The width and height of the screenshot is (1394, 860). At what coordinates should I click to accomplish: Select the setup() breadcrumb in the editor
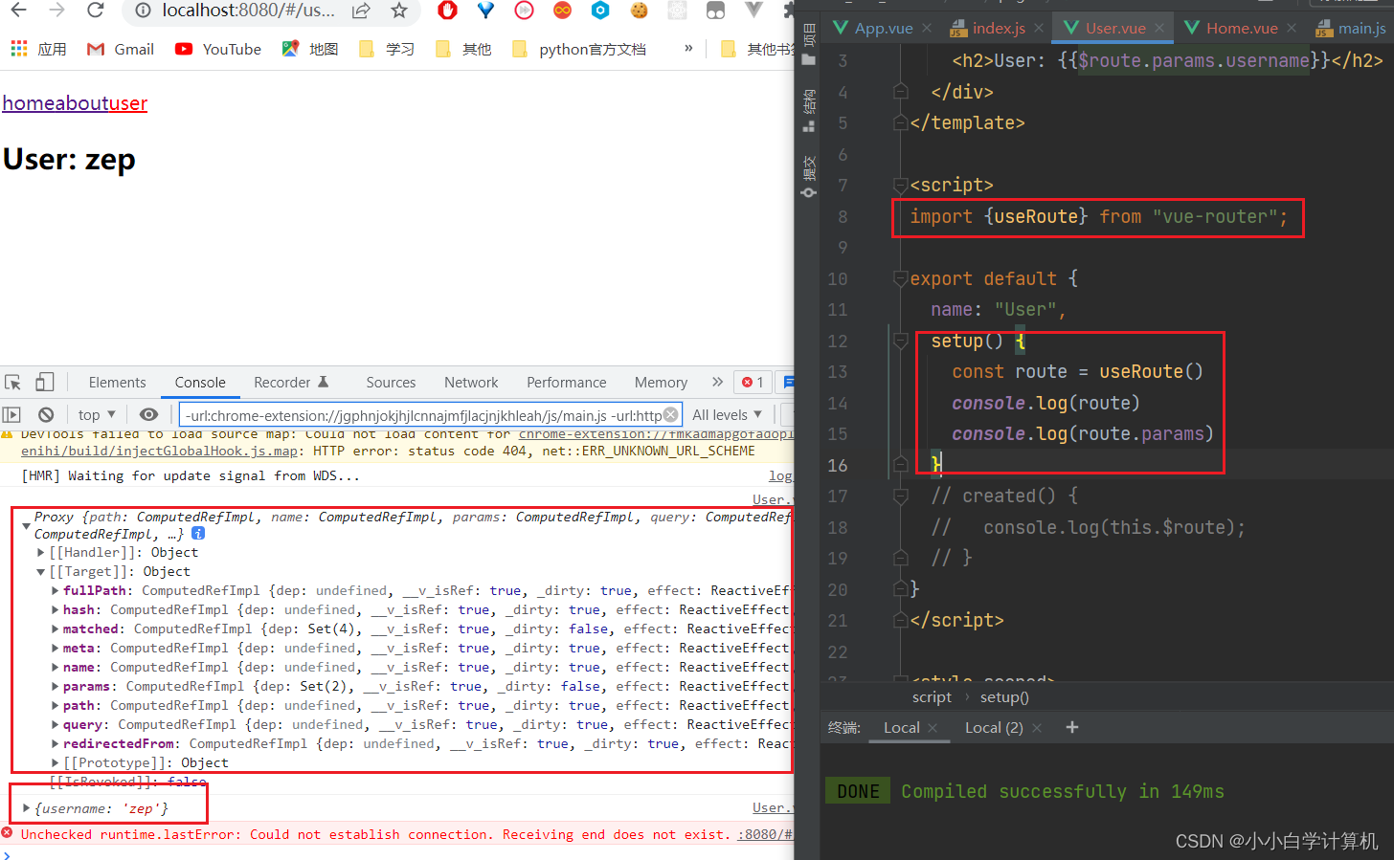[1004, 696]
